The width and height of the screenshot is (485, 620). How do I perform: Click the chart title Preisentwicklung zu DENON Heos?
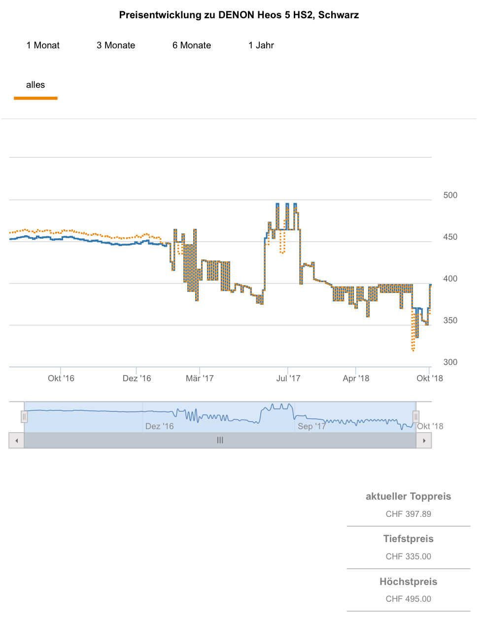[239, 15]
